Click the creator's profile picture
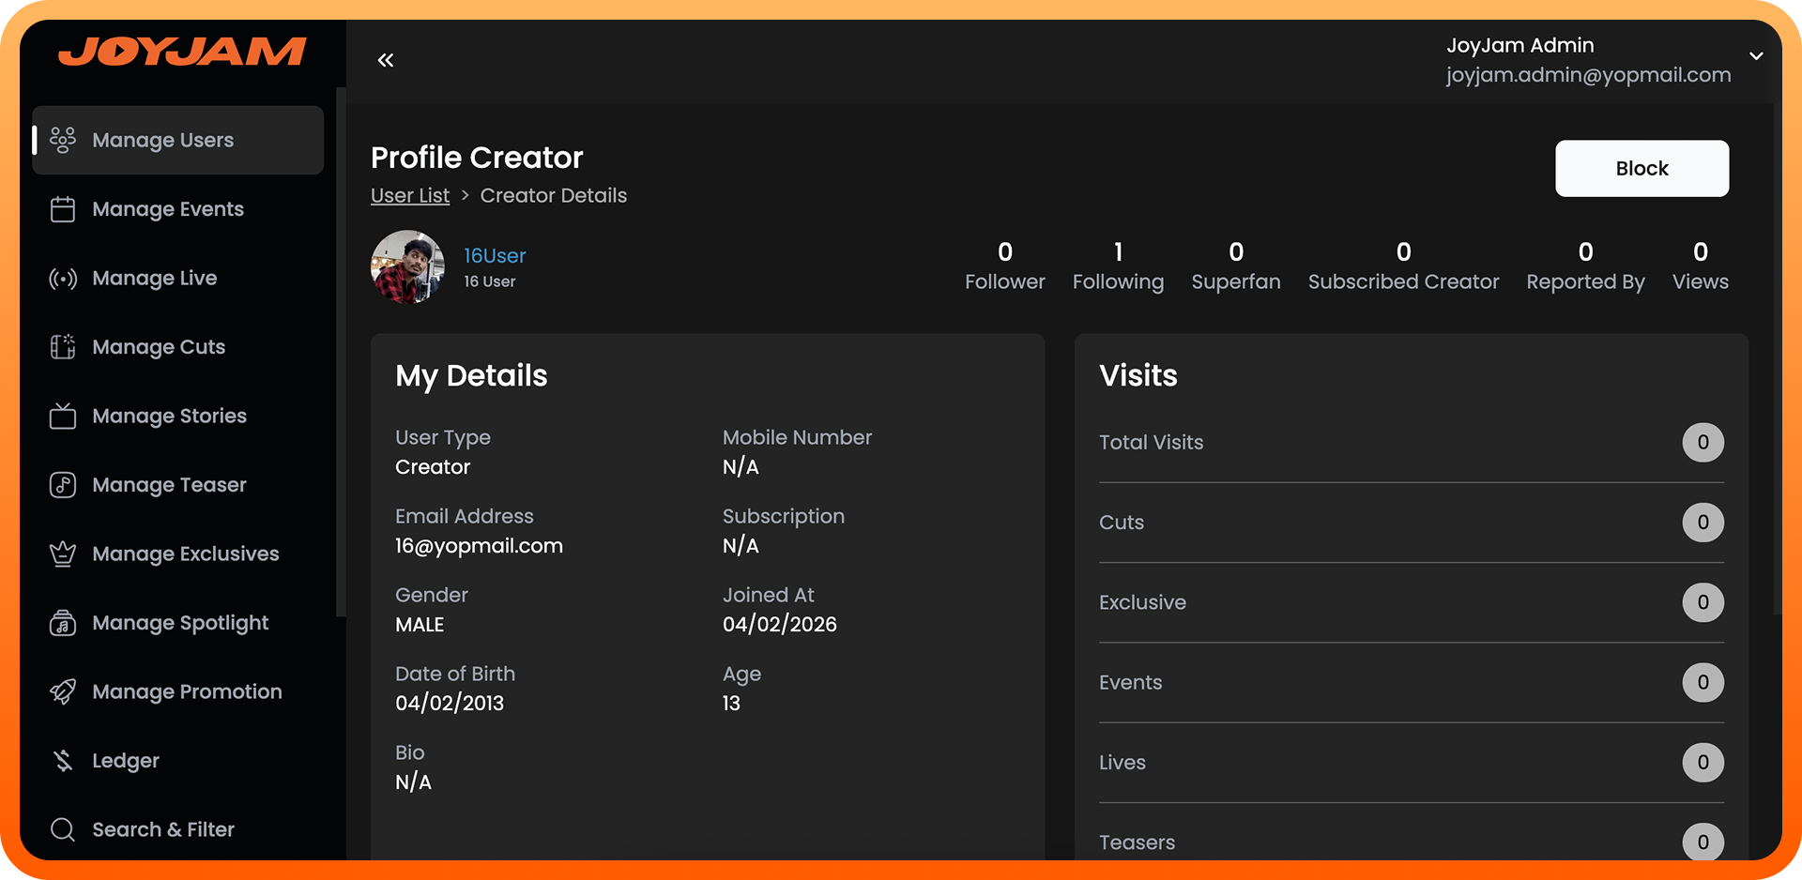Viewport: 1802px width, 880px height. click(407, 267)
